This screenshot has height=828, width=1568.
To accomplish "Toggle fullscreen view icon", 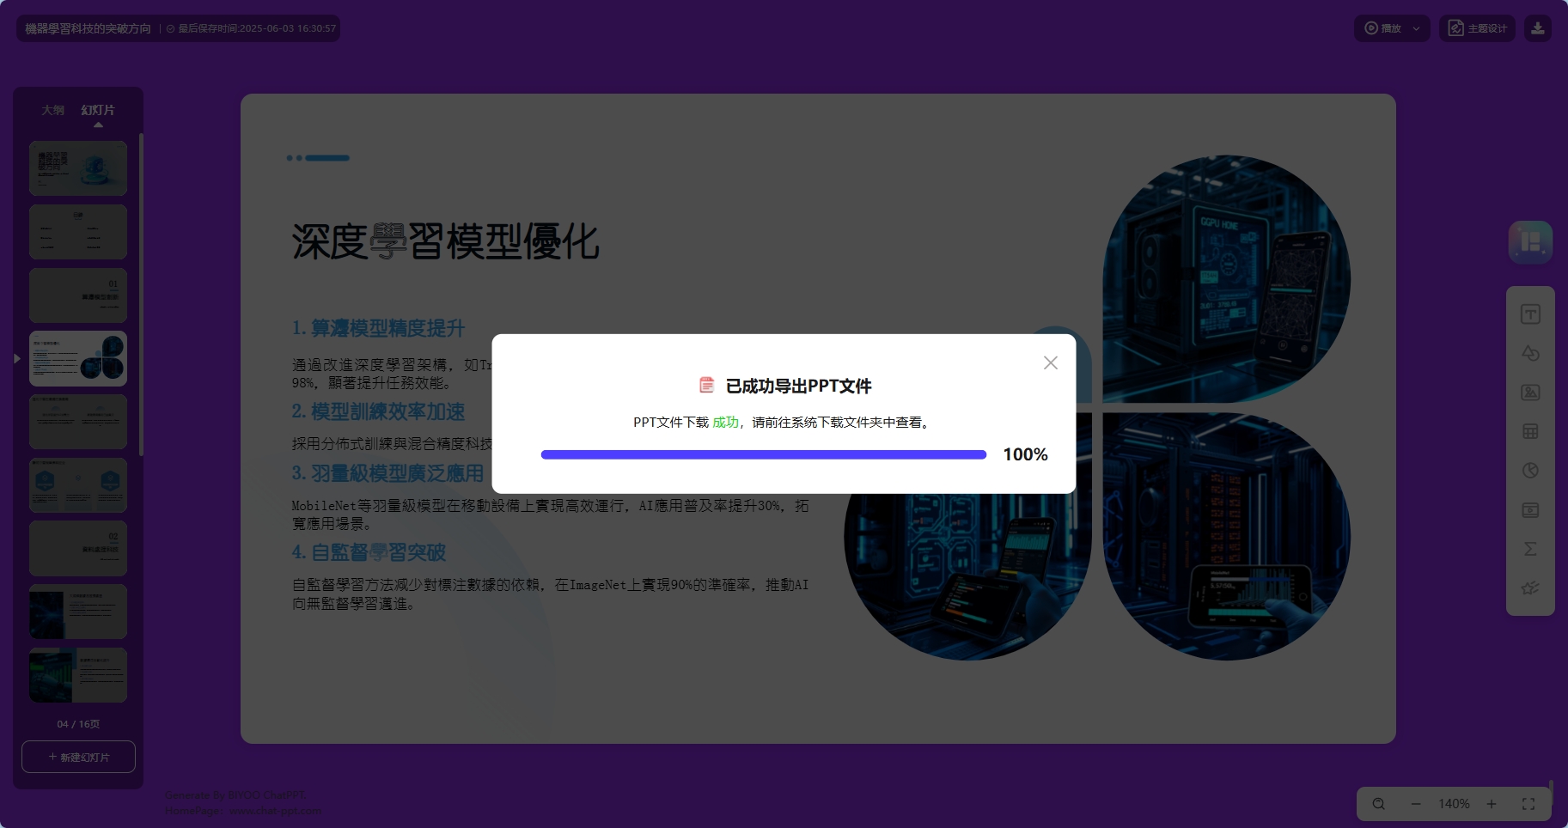I will [1528, 804].
